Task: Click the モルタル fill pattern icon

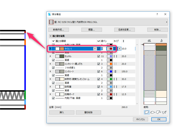Action: (x=57, y=56)
